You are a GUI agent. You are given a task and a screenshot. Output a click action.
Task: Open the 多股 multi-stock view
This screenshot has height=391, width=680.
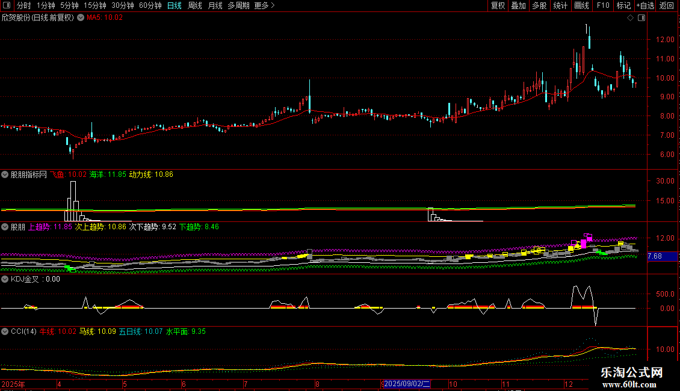(x=539, y=5)
